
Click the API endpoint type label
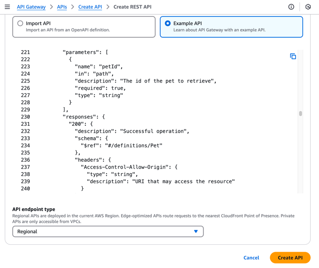point(34,209)
